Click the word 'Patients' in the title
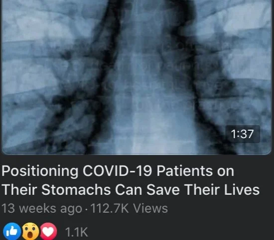The width and height of the screenshot is (274, 240). [184, 171]
